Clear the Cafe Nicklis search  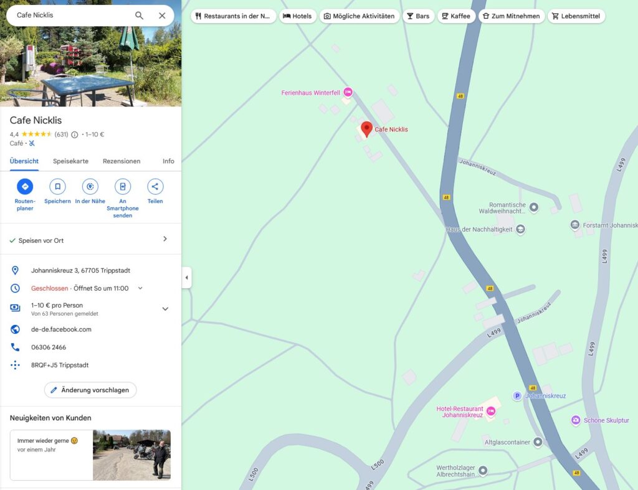coord(162,16)
